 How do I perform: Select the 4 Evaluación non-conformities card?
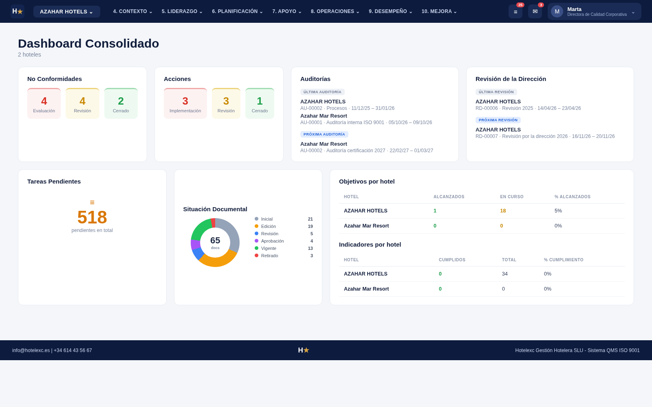pos(44,104)
